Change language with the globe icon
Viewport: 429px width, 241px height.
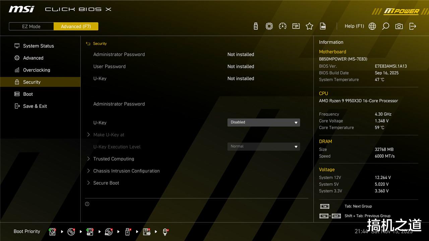(x=372, y=26)
